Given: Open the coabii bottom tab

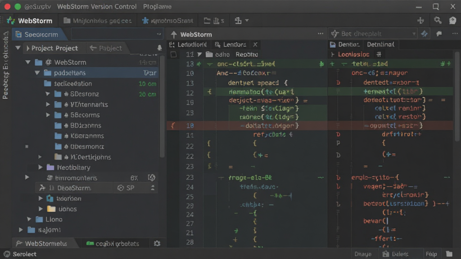Looking at the screenshot, I should [x=113, y=243].
